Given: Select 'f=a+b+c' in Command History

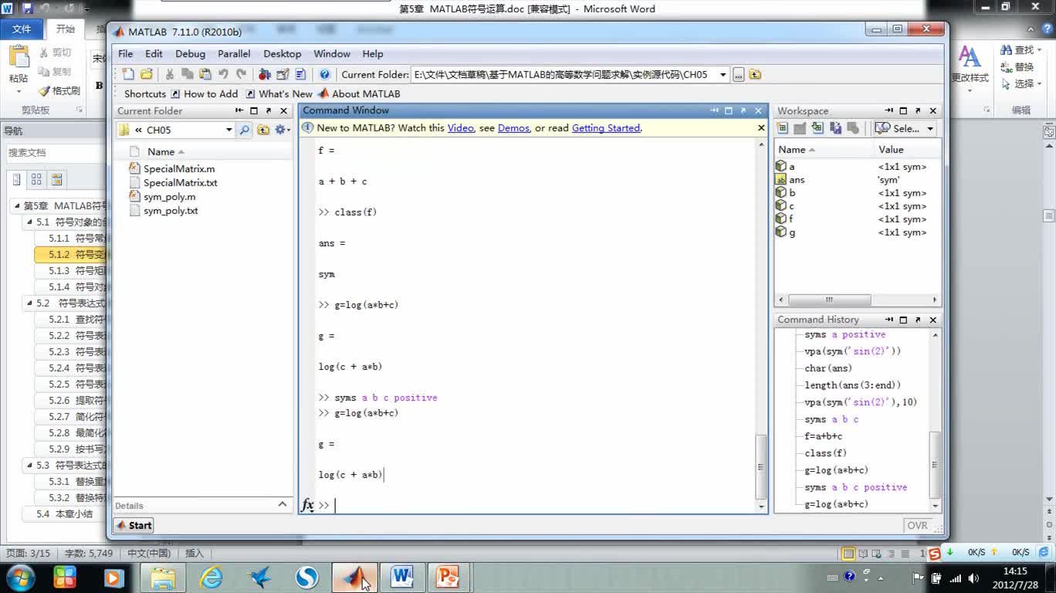Looking at the screenshot, I should (x=823, y=436).
